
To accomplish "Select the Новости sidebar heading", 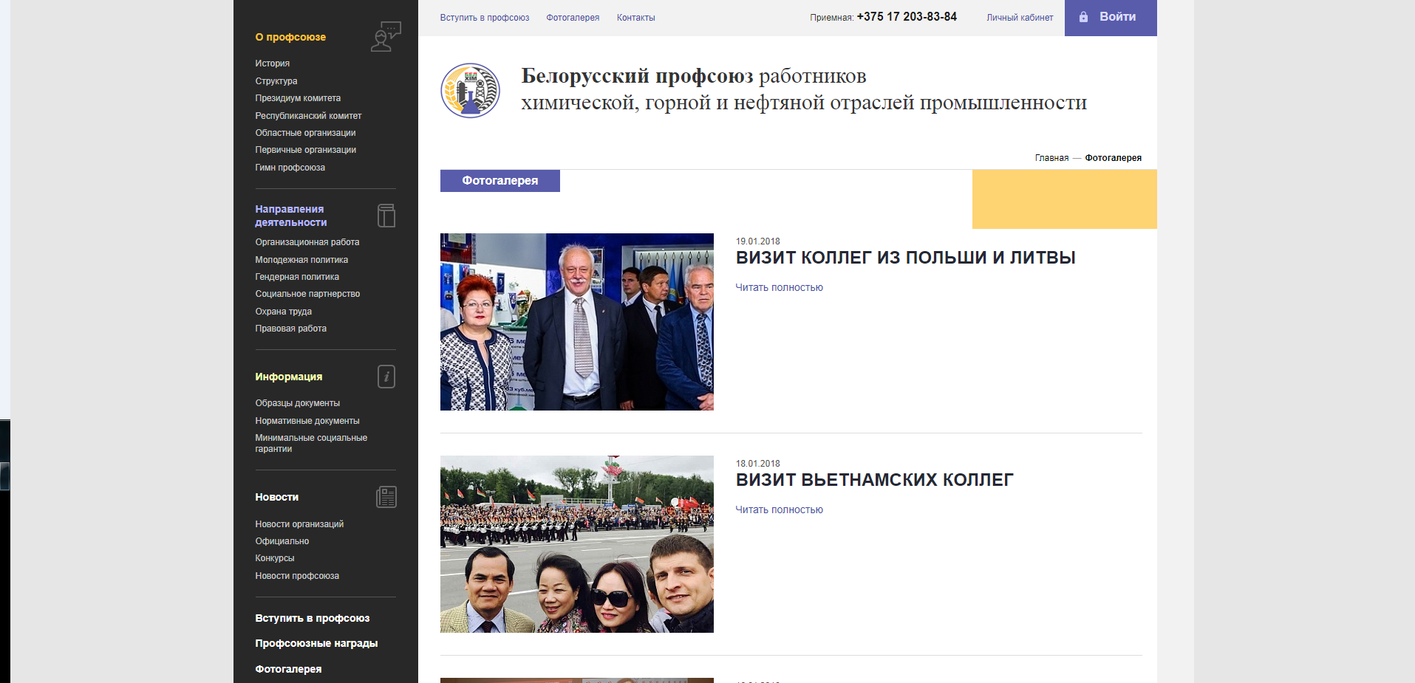I will click(277, 497).
